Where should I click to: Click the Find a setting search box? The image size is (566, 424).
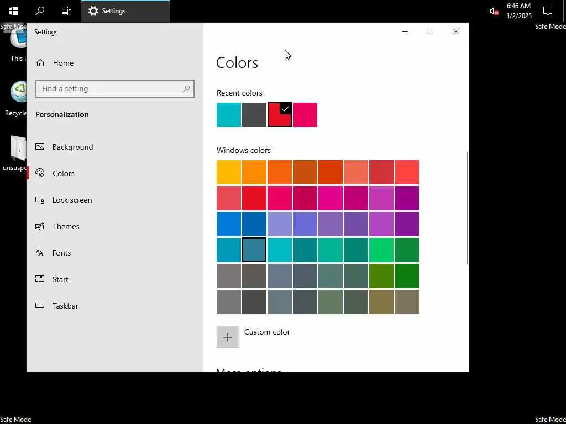point(111,88)
